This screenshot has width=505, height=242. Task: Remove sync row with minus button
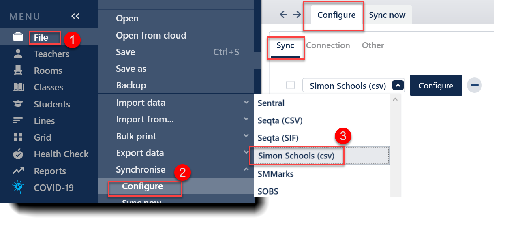[474, 85]
